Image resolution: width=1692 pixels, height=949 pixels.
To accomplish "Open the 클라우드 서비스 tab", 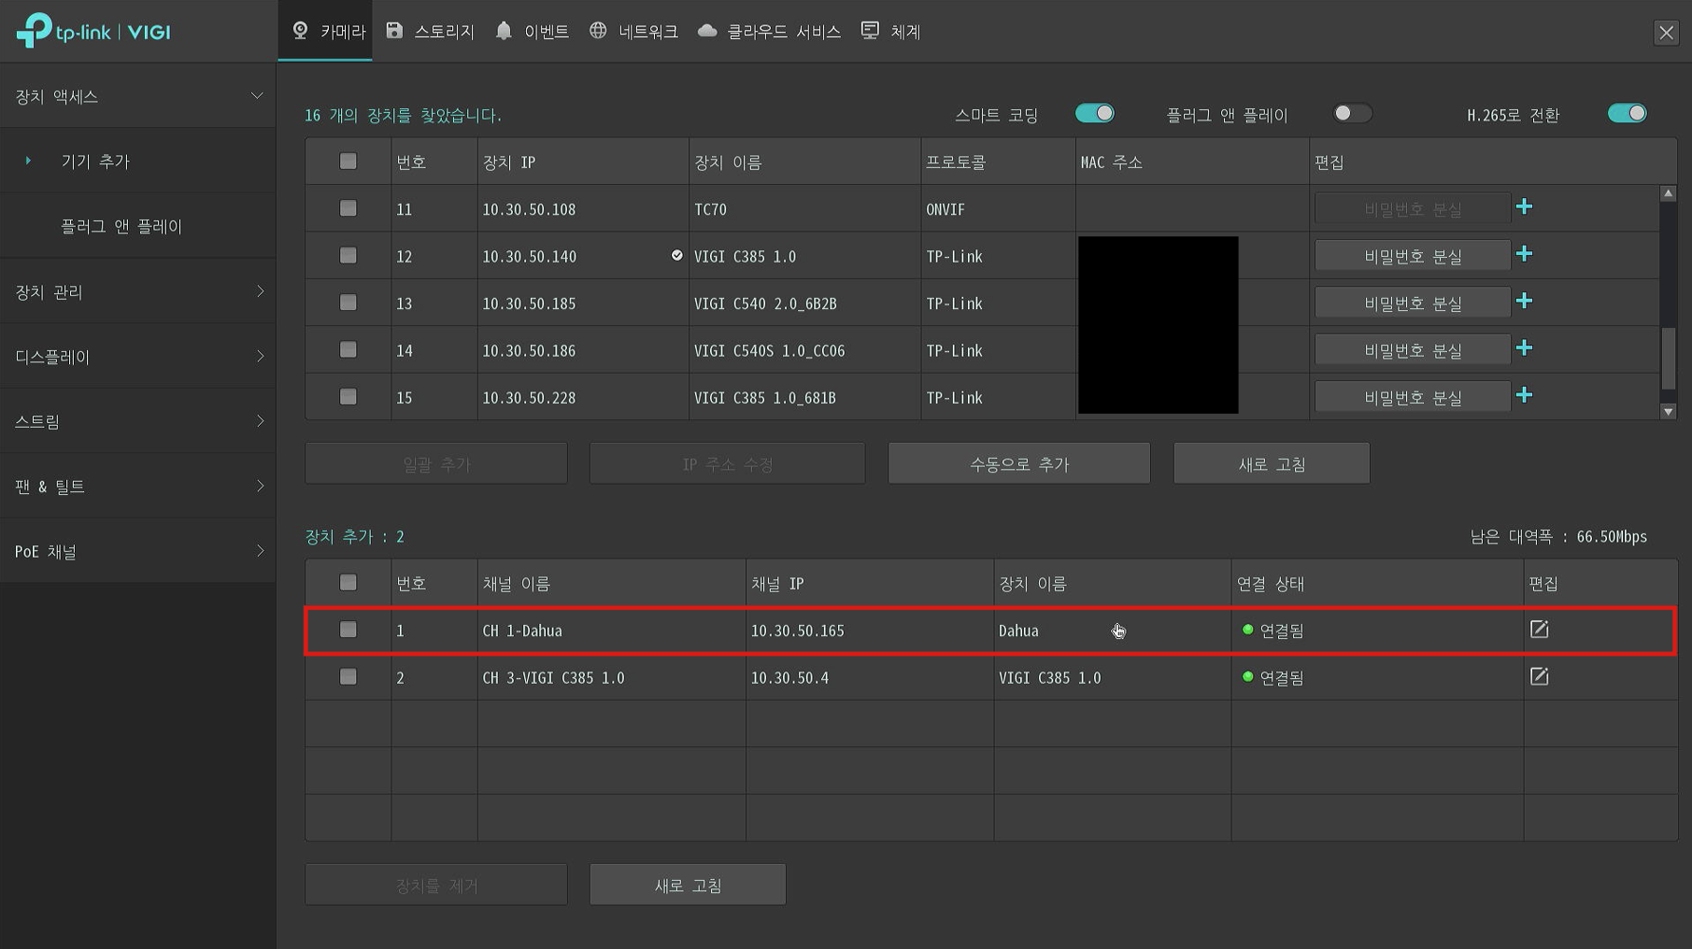I will [x=769, y=31].
